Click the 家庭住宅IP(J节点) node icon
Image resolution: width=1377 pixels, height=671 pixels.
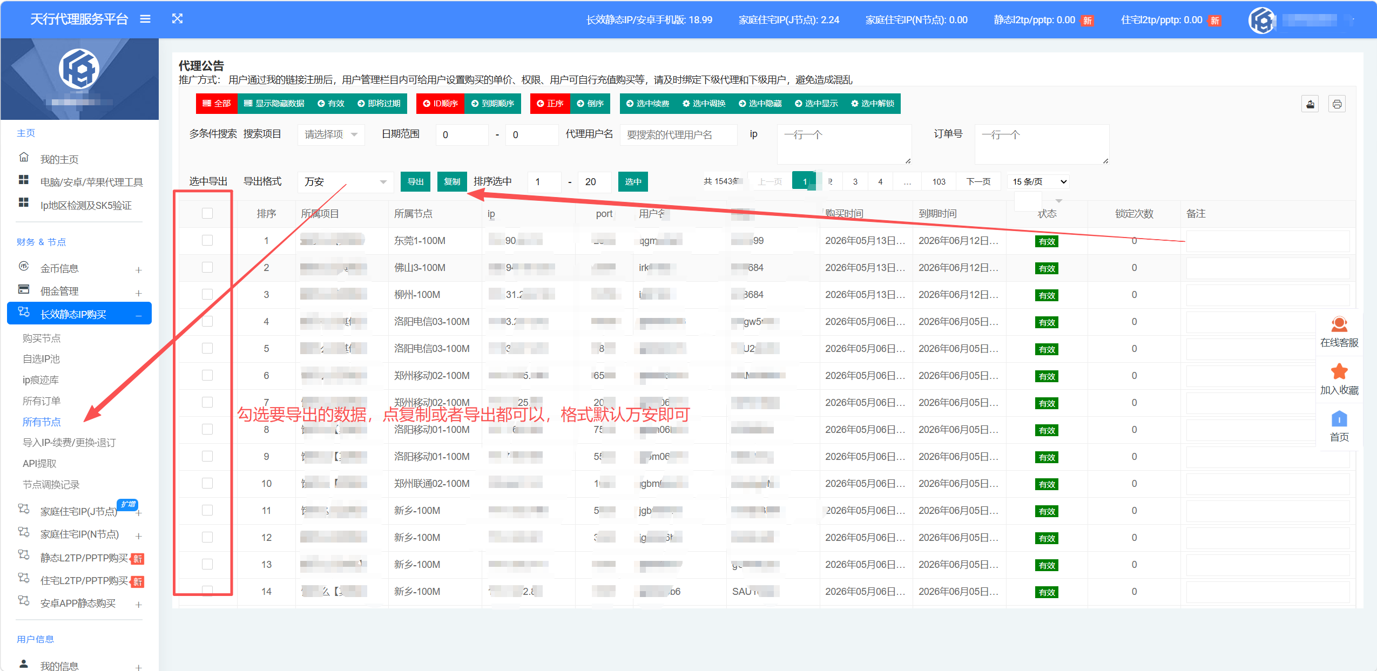(24, 509)
